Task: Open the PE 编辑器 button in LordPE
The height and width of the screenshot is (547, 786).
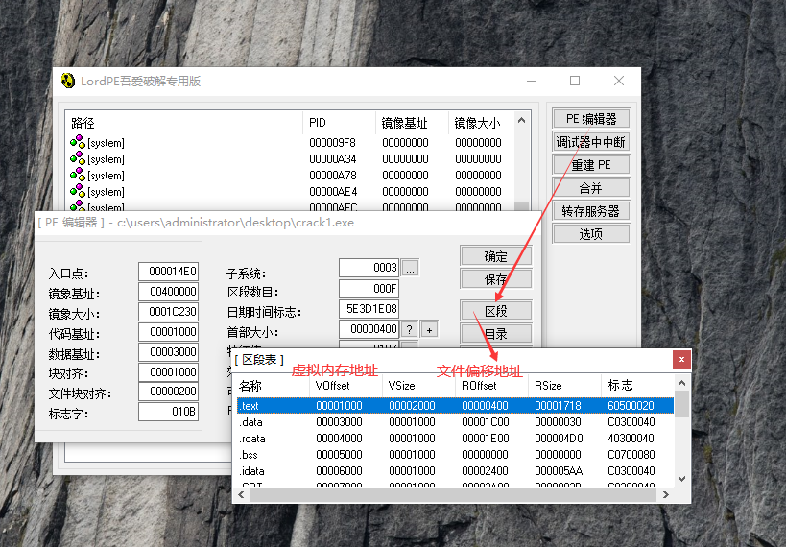Action: point(591,119)
